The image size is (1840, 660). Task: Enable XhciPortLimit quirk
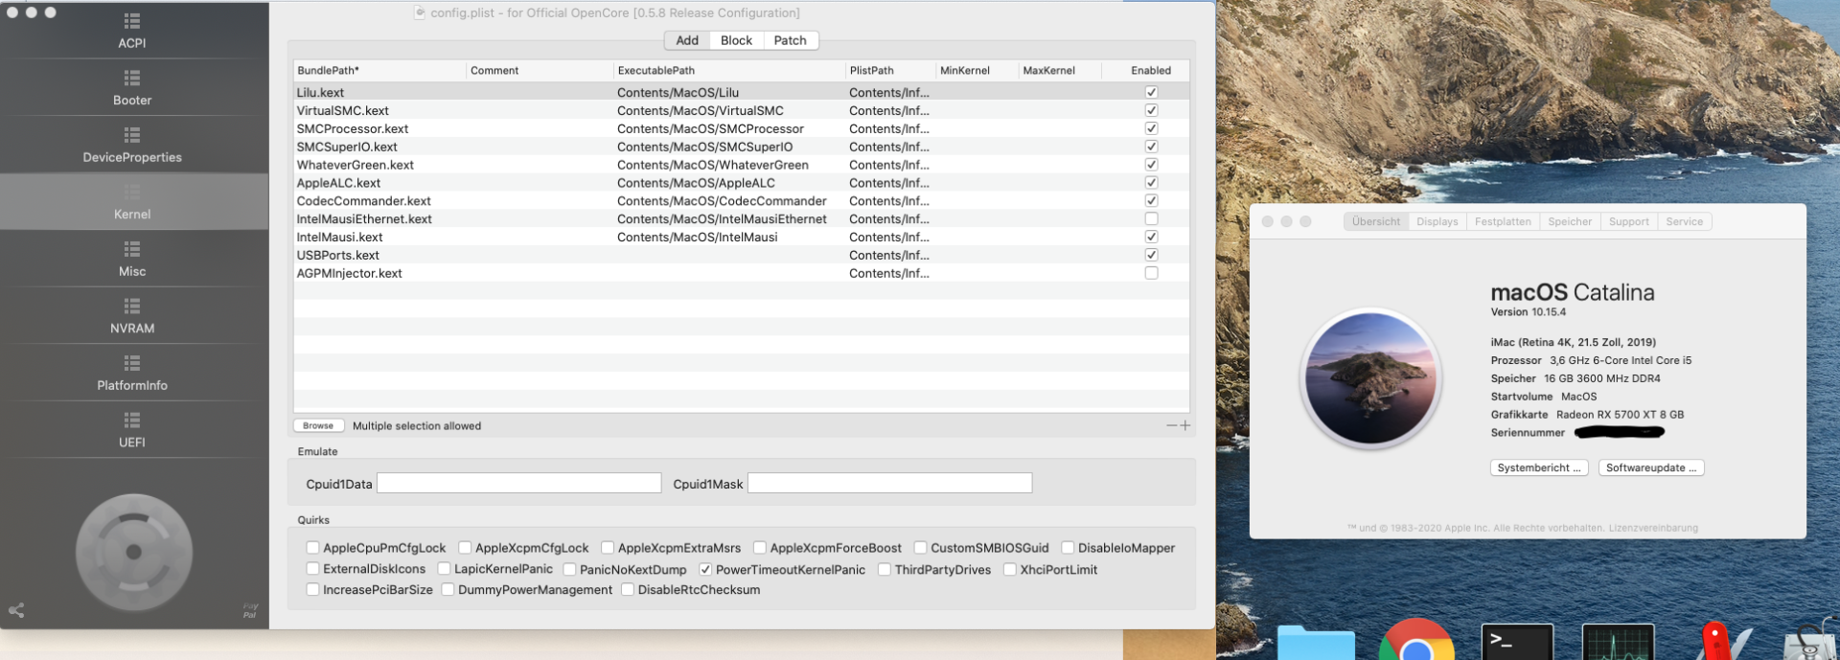pyautogui.click(x=1010, y=569)
